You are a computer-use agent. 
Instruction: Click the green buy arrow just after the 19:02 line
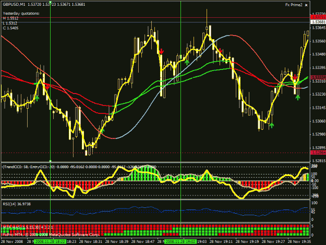tap(187, 62)
